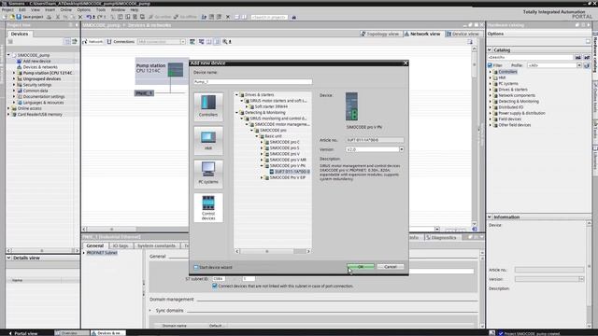Open the Version dropdown in Add new device
The image size is (598, 336).
[402, 149]
